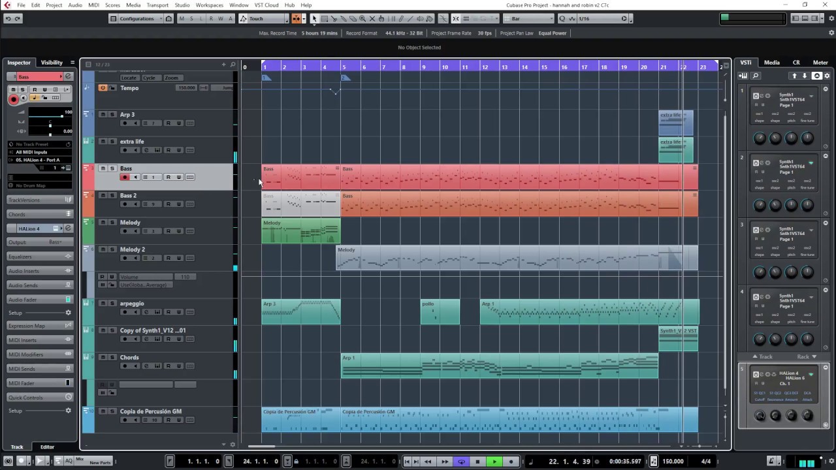Open the Bar snap type dropdown

528,18
